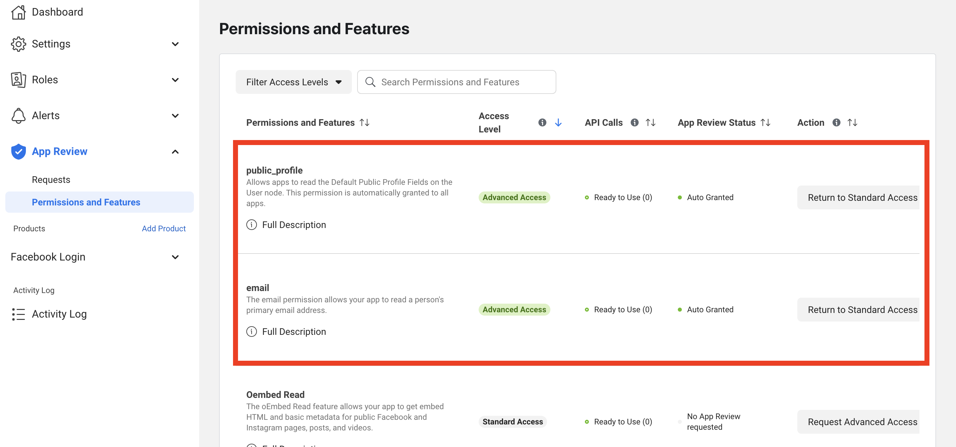Click the Add Product link
Screen dimensions: 956x447
163,229
